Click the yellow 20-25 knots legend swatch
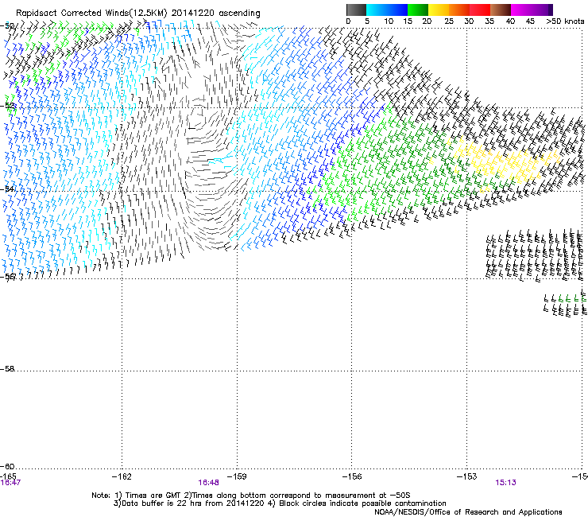 [439, 10]
